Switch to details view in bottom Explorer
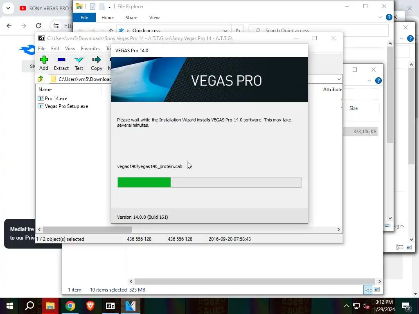This screenshot has width=419, height=314. [368, 289]
